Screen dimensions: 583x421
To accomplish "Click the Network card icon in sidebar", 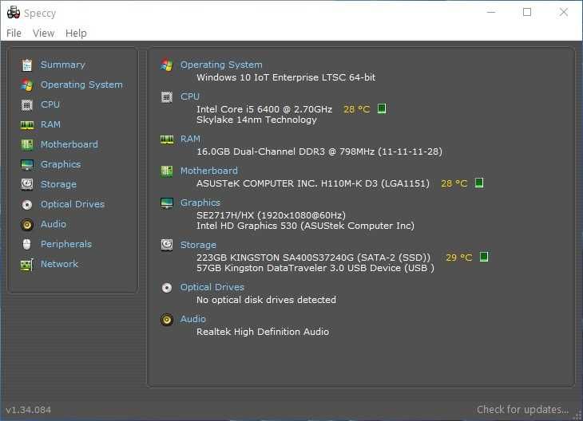I will point(27,265).
